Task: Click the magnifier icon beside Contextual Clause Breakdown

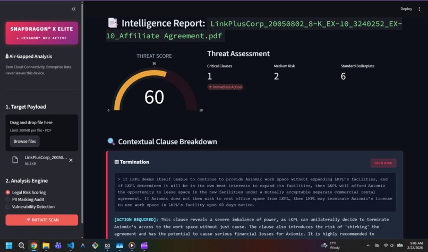Action: (111, 141)
